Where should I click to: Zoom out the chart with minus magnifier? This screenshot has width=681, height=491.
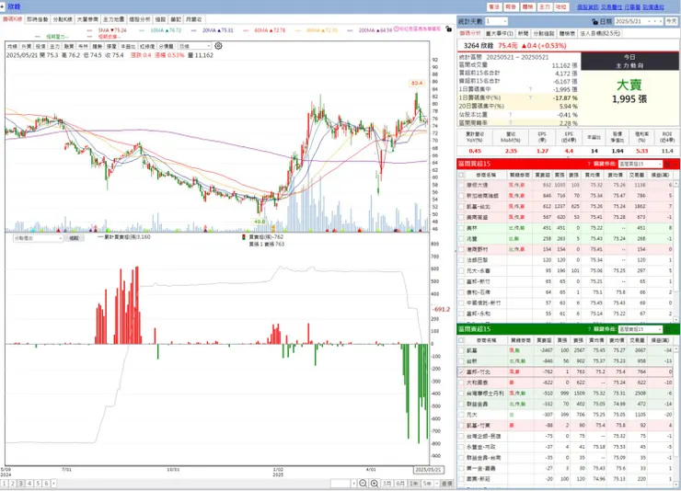click(364, 484)
